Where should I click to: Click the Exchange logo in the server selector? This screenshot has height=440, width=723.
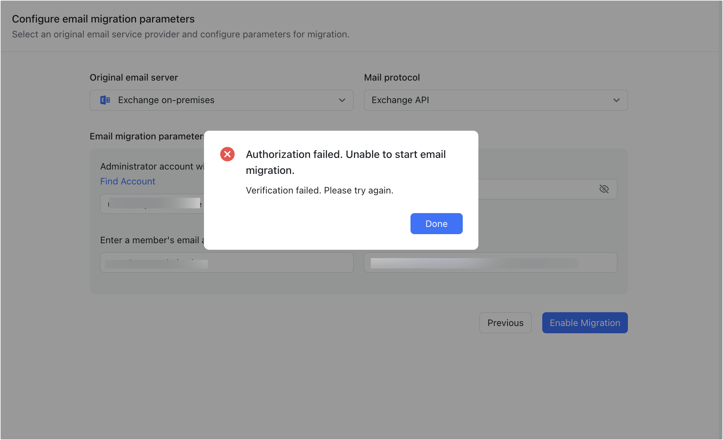click(x=105, y=100)
